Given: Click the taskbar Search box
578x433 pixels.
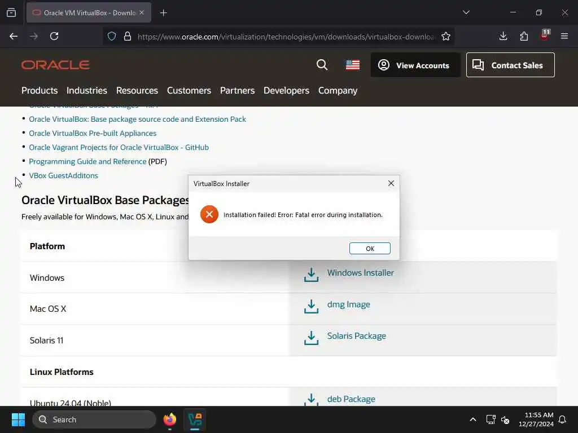Looking at the screenshot, I should pyautogui.click(x=94, y=419).
